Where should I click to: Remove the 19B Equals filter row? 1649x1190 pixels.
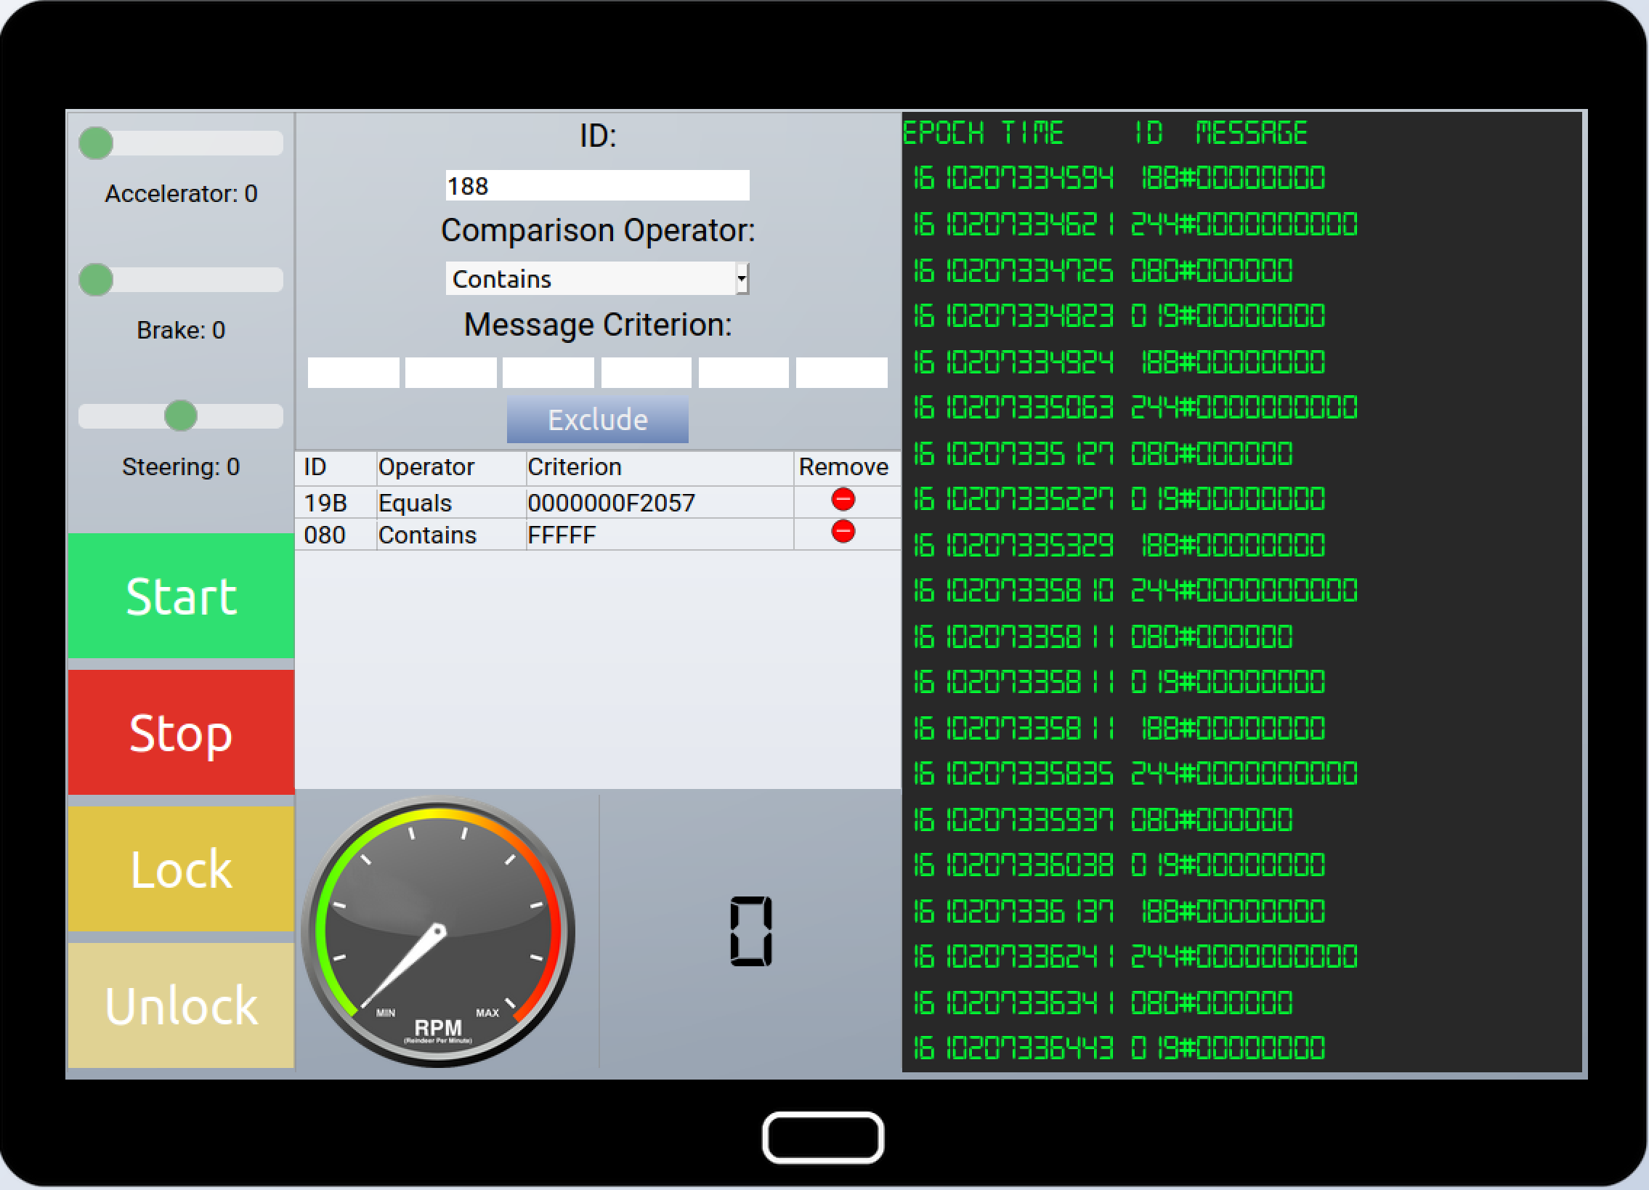point(843,500)
